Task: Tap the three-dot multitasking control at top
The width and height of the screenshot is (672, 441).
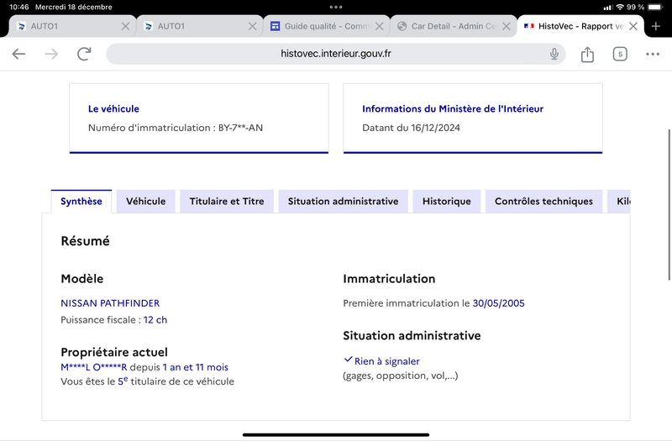Action: [336, 7]
